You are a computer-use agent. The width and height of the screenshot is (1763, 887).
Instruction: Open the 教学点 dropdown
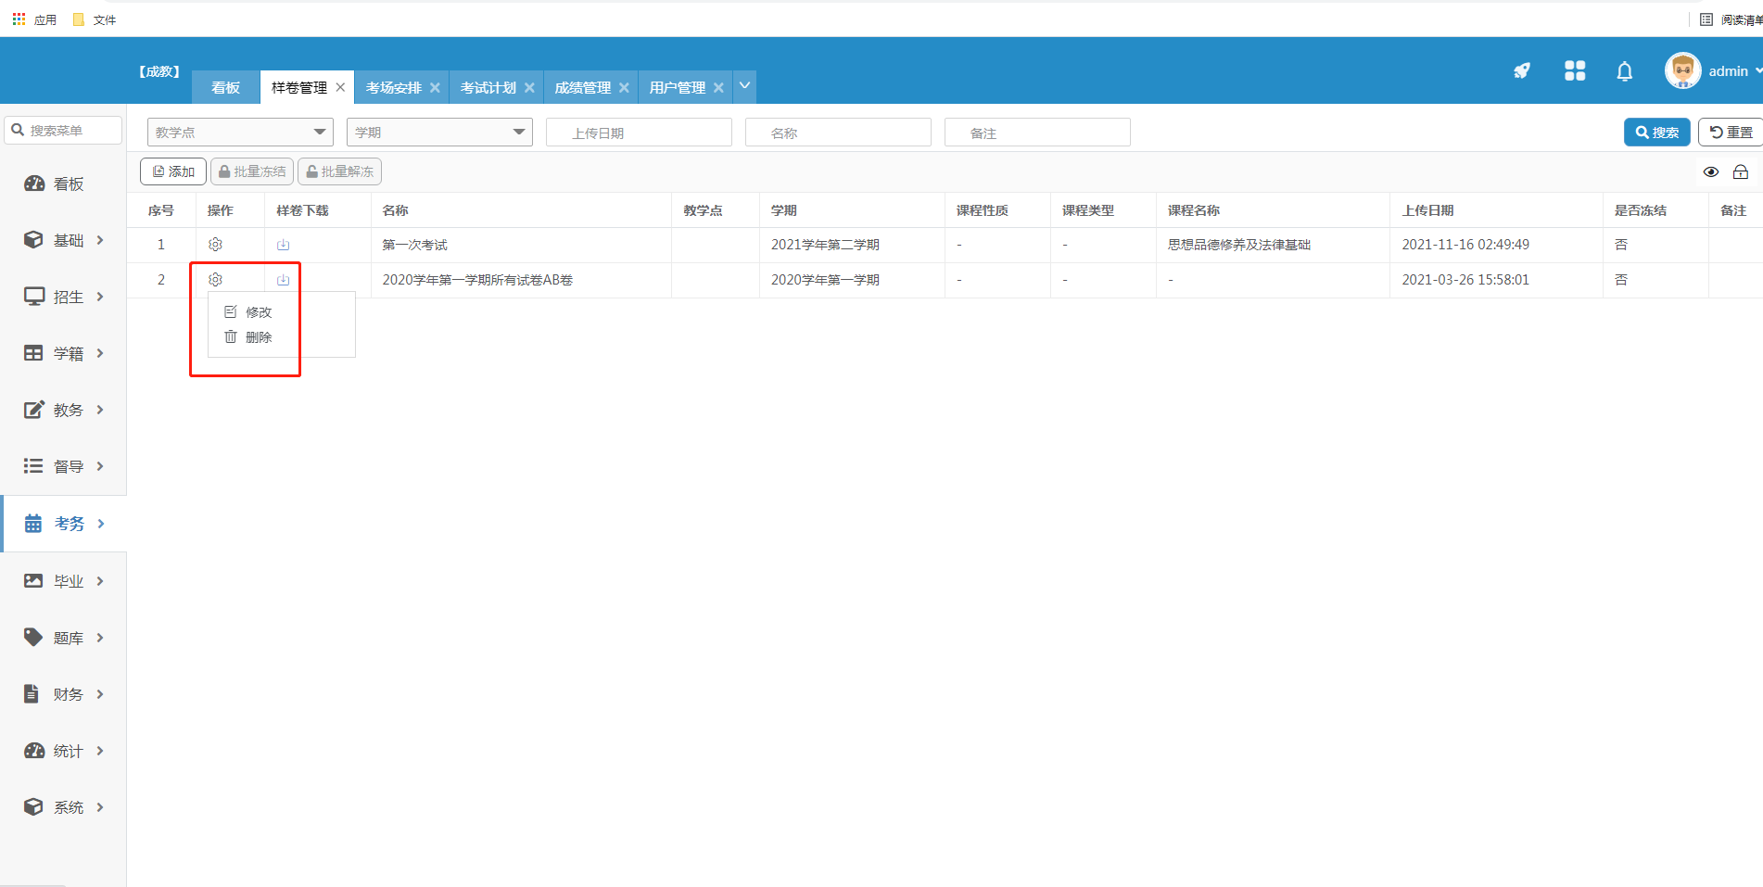pos(240,133)
